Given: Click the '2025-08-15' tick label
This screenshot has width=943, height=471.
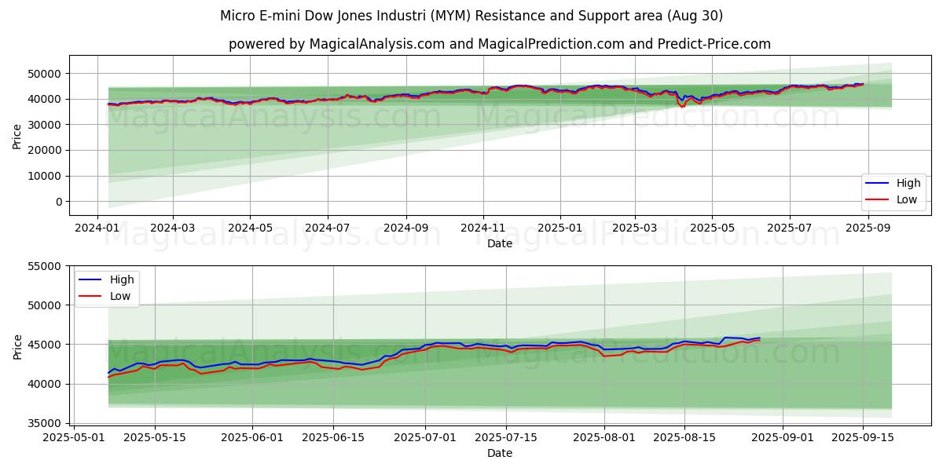Looking at the screenshot, I should tap(684, 438).
